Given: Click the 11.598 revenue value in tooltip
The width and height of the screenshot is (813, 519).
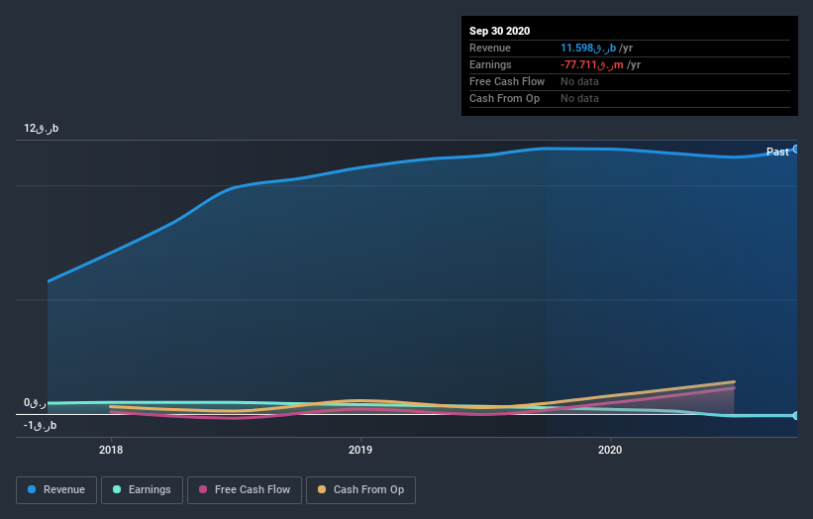Looking at the screenshot, I should [588, 49].
